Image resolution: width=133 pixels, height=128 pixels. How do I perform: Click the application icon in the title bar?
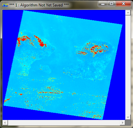[x=5, y=5]
